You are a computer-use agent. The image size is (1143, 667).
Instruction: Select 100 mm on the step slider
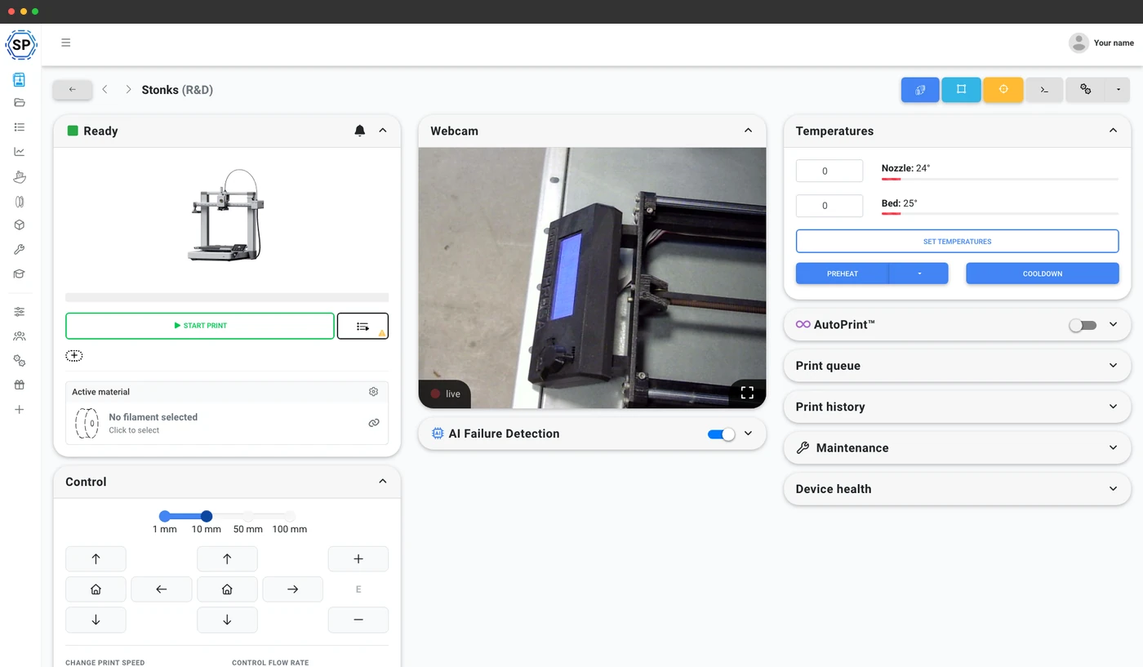[290, 517]
